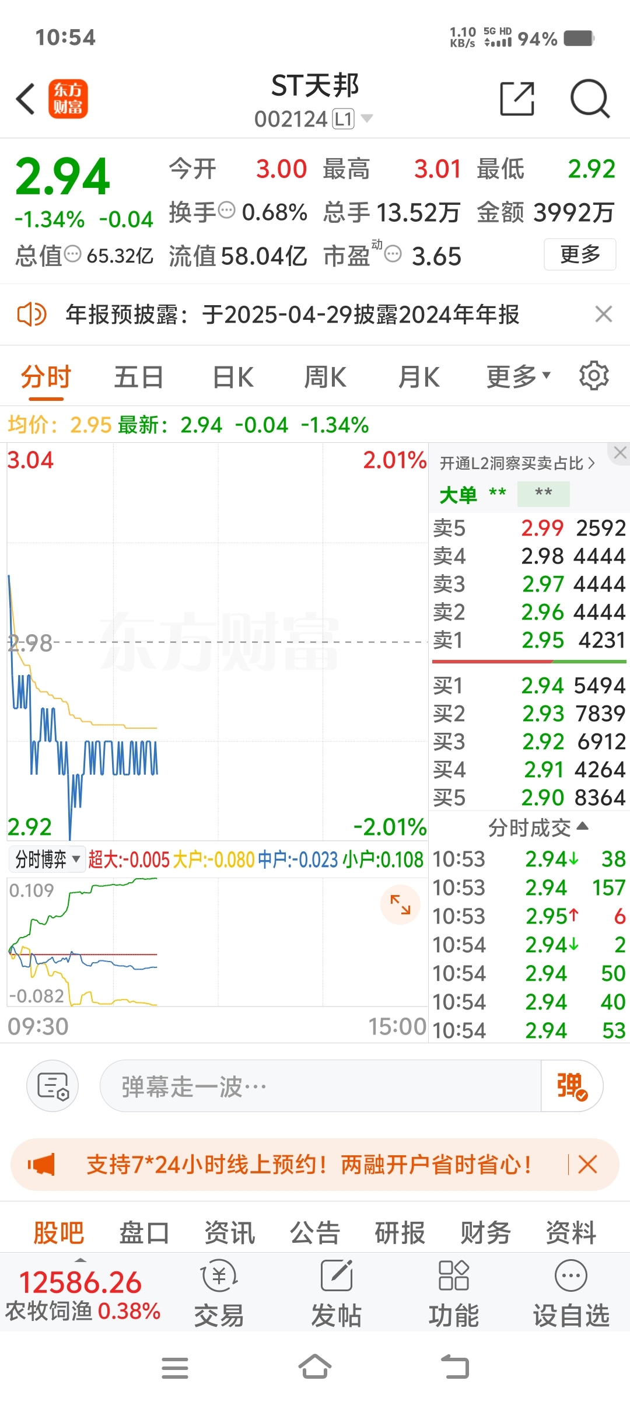This screenshot has height=1405, width=630.
Task: Expand the 更多 chart period dropdown
Action: [519, 377]
